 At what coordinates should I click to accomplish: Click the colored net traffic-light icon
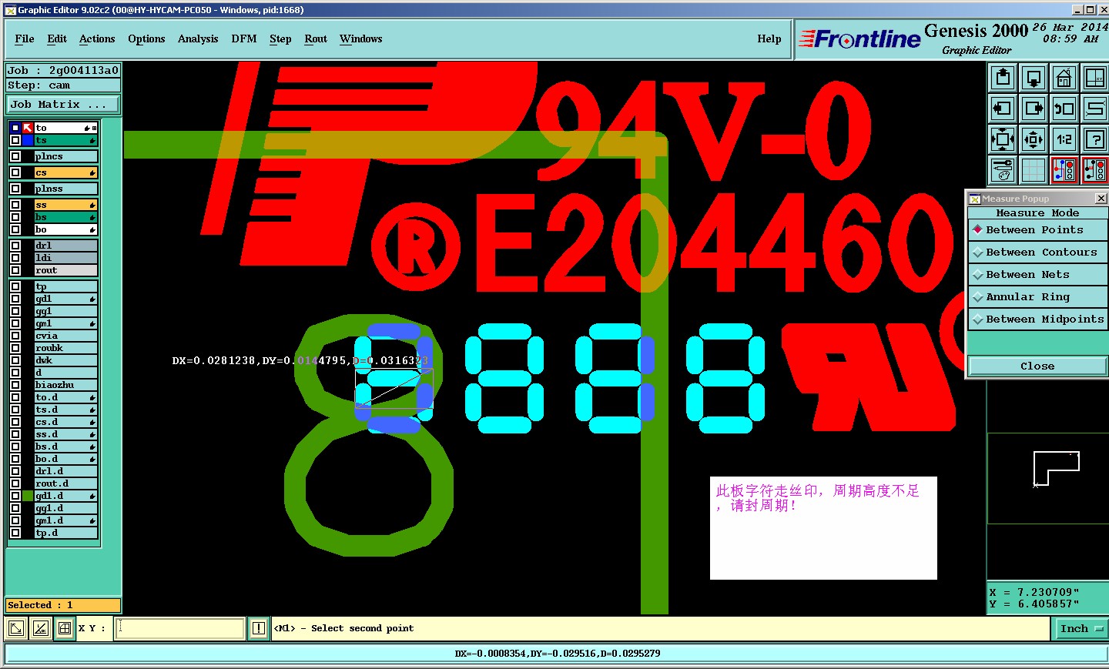[x=1064, y=170]
